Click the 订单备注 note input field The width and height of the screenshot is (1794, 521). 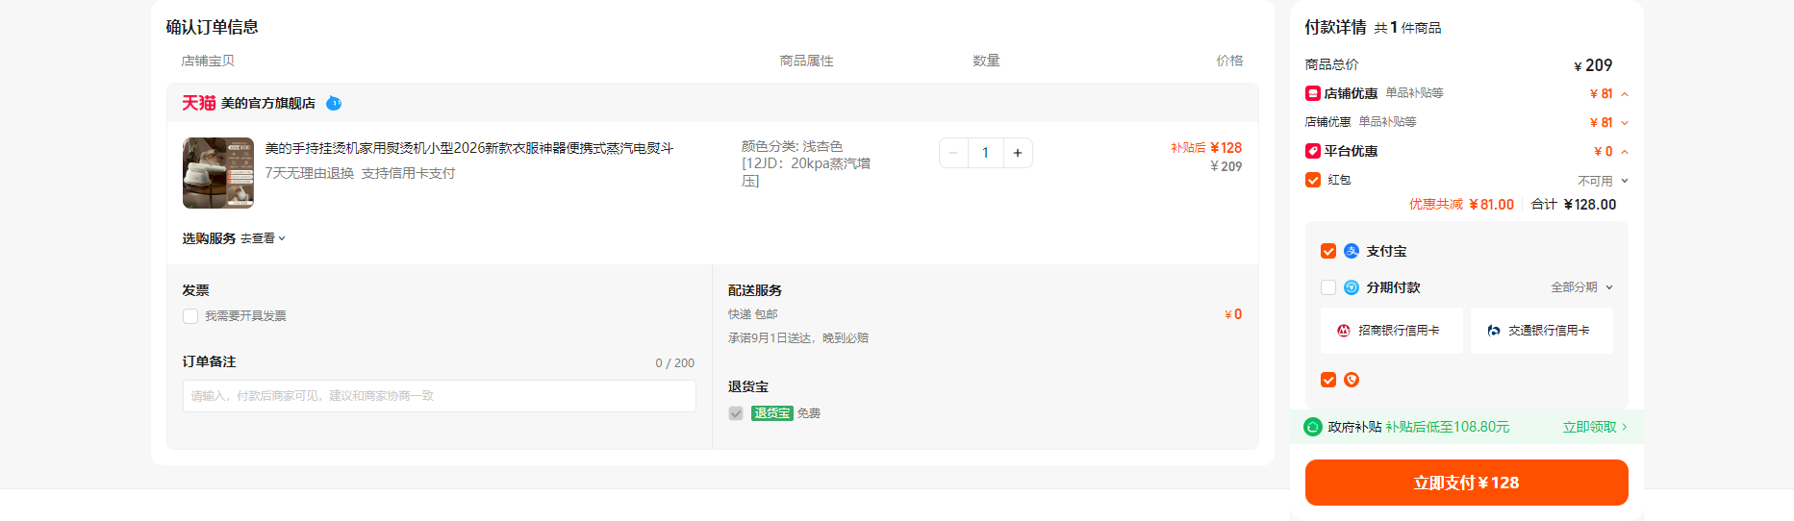(x=439, y=396)
